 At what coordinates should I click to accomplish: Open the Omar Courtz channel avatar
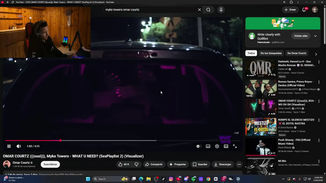(7, 164)
